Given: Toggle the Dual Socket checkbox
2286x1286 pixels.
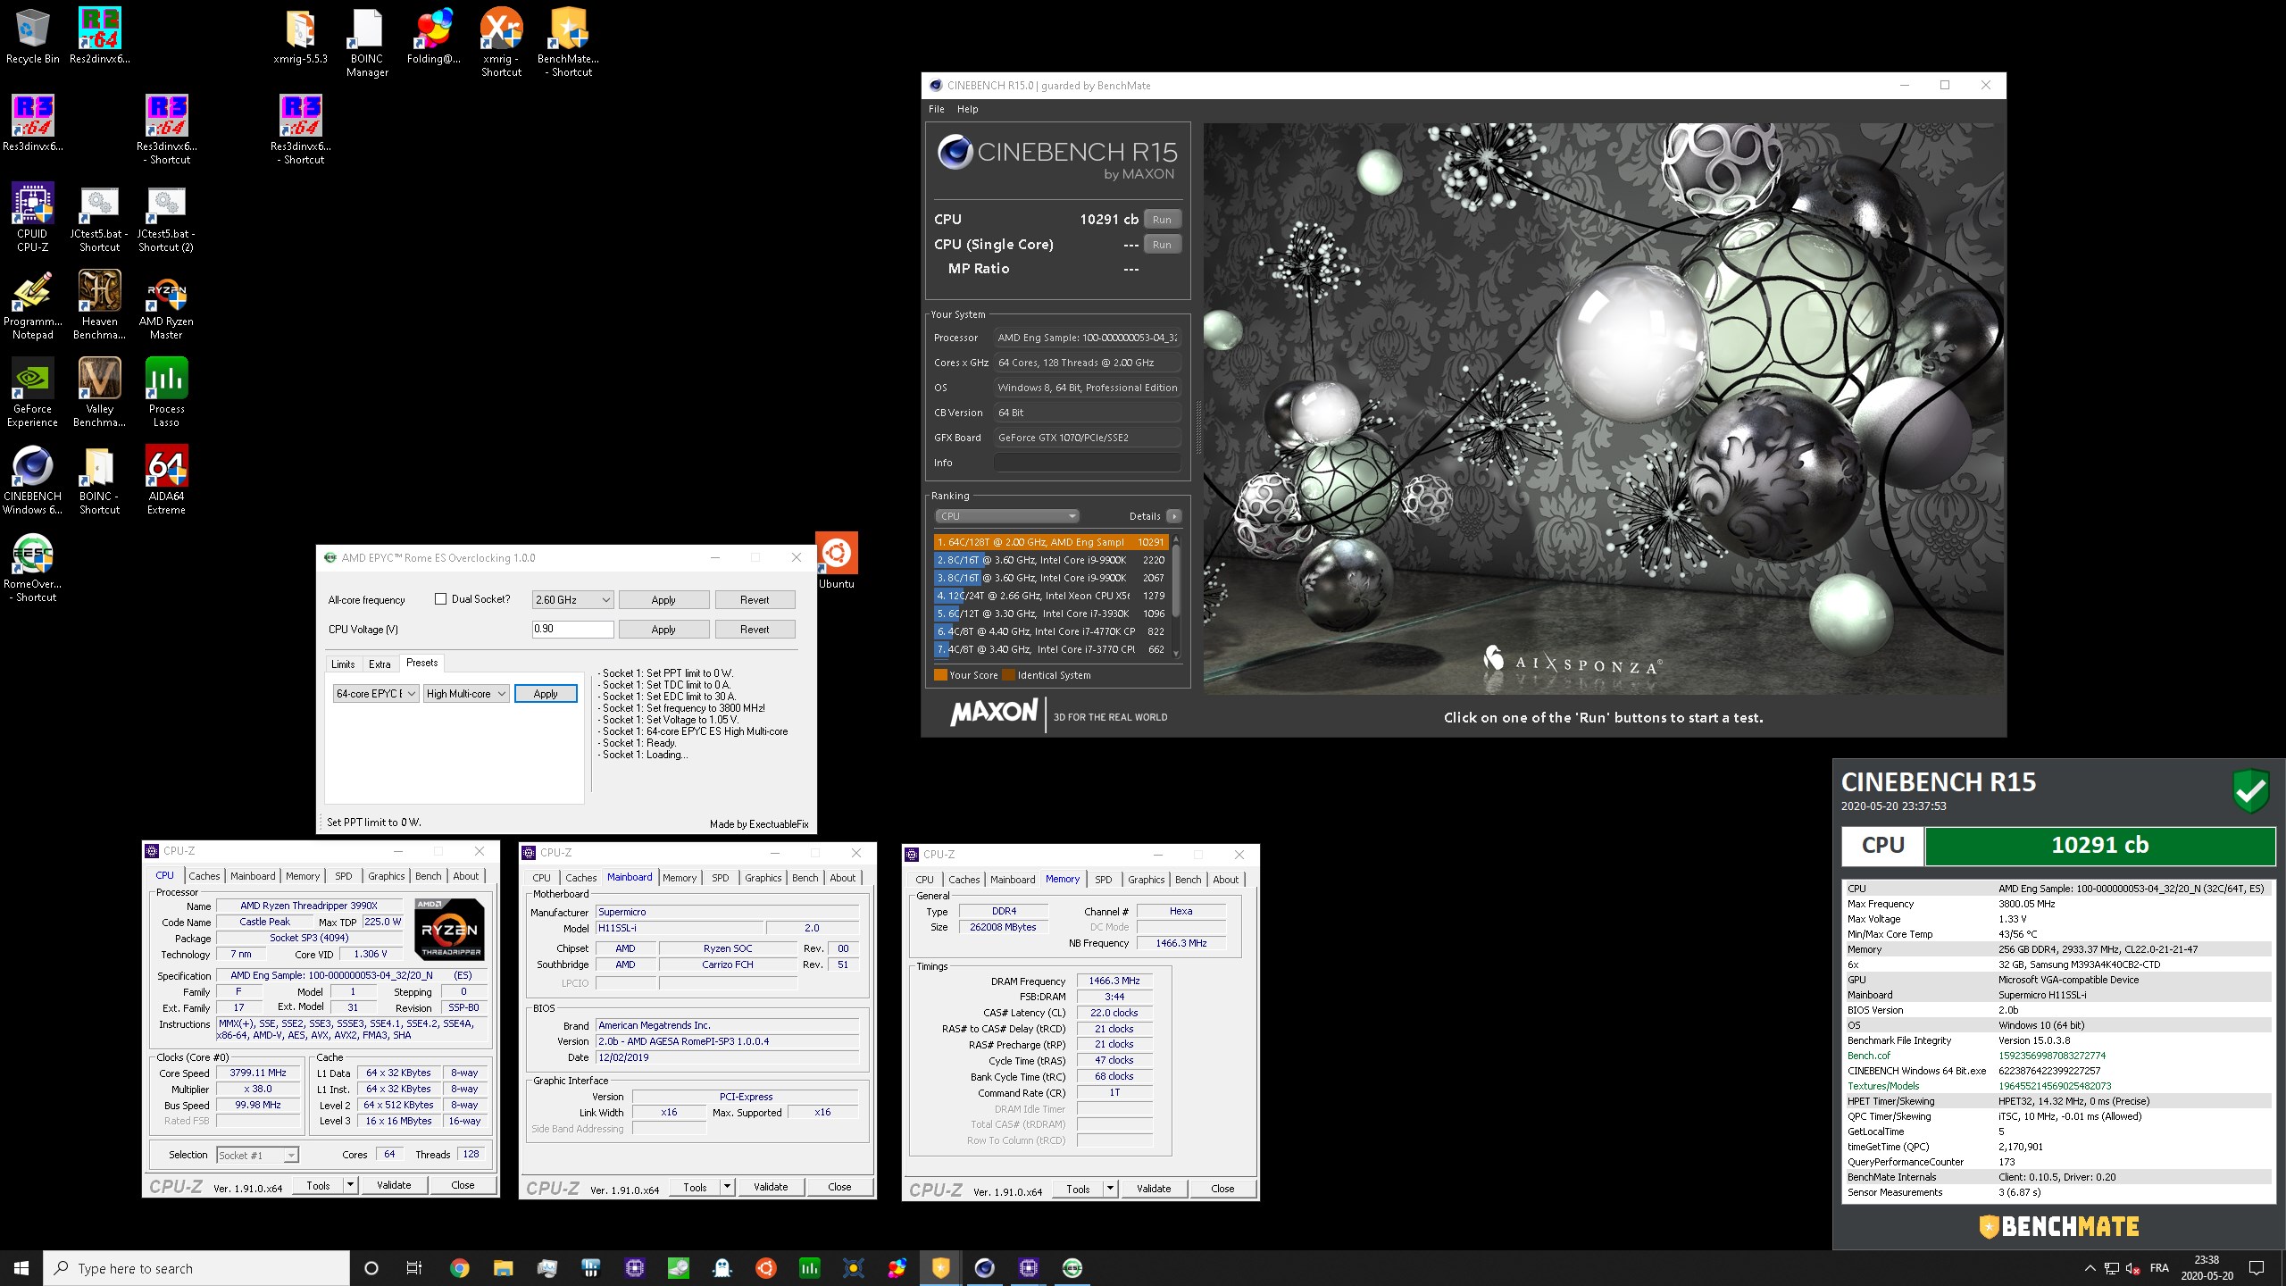Looking at the screenshot, I should pyautogui.click(x=440, y=599).
